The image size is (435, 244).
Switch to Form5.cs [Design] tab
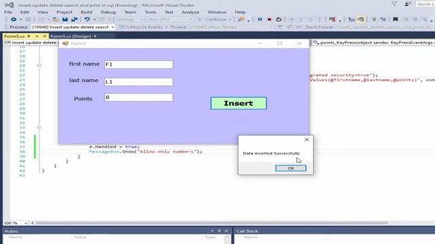[71, 36]
